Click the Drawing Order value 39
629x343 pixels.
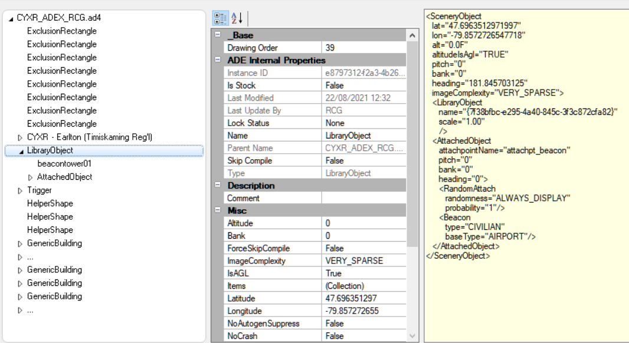tap(364, 48)
